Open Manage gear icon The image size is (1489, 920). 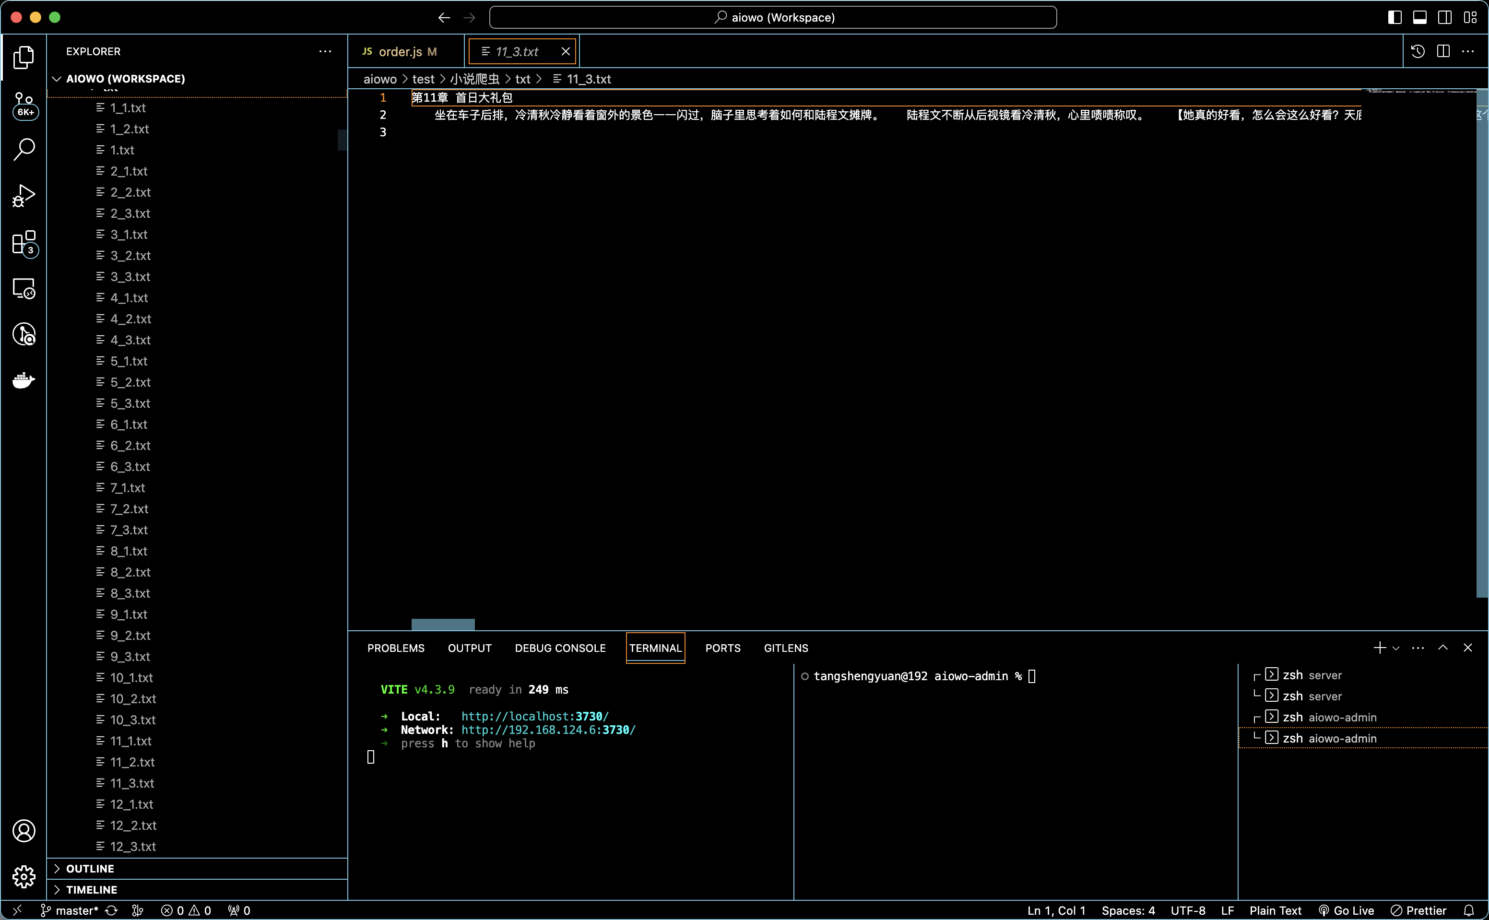24,877
